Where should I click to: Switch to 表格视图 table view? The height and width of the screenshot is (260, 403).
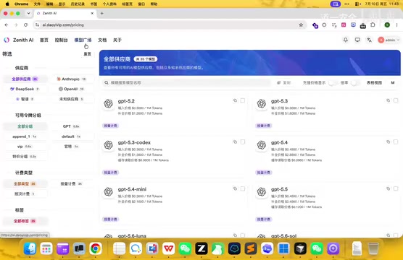tap(374, 83)
